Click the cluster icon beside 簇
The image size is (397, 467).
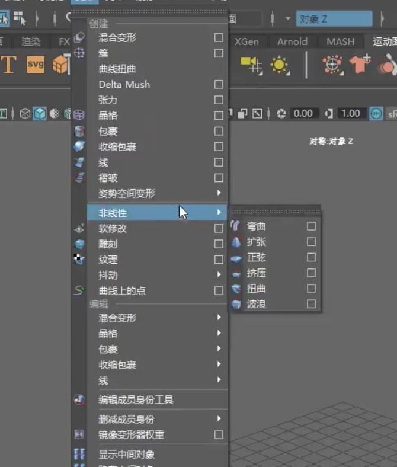click(x=79, y=53)
